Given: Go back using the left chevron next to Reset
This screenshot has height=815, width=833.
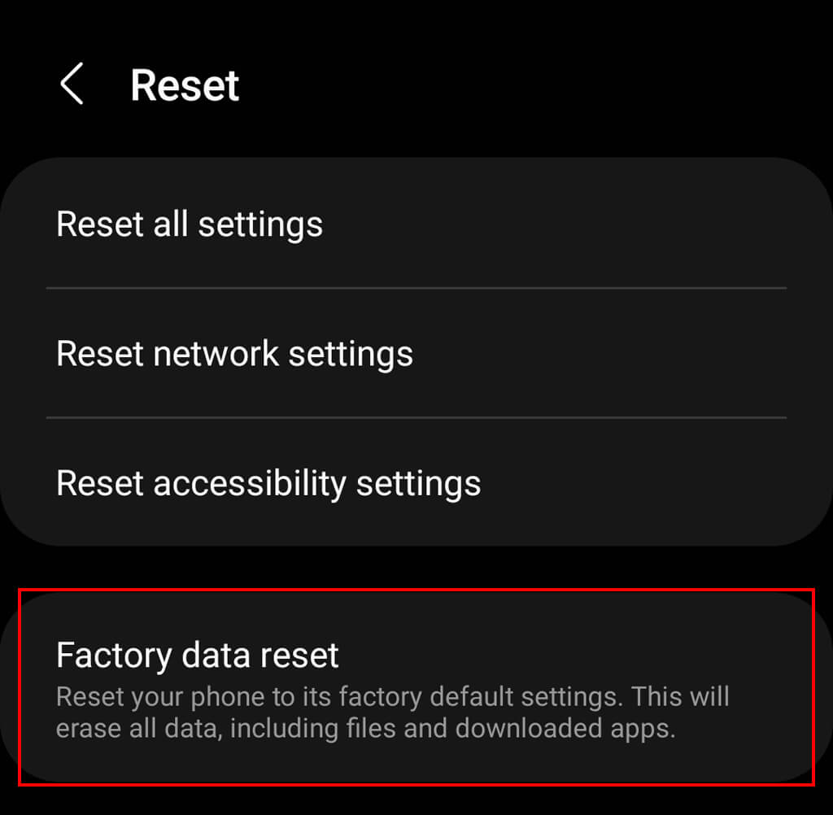Looking at the screenshot, I should 72,84.
